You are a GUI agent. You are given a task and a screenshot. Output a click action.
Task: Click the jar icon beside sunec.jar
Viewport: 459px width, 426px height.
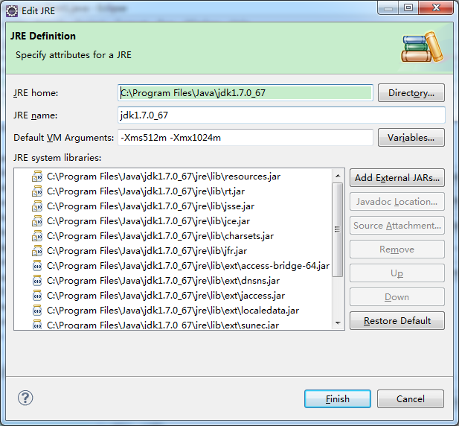coord(37,324)
